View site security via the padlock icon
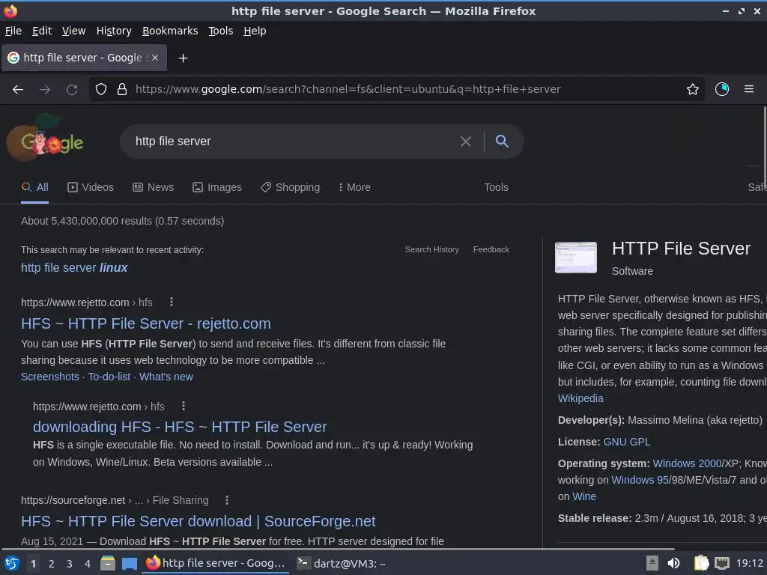 point(122,90)
